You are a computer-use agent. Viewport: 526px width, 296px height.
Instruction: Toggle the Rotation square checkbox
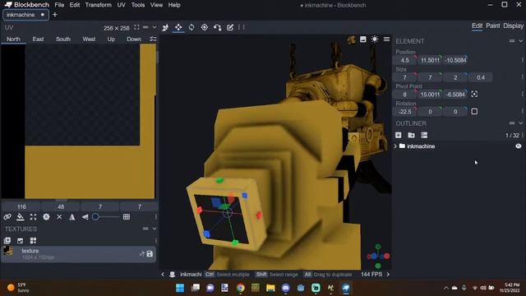click(474, 112)
